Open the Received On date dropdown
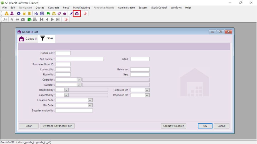The height and width of the screenshot is (144, 257). pyautogui.click(x=147, y=90)
